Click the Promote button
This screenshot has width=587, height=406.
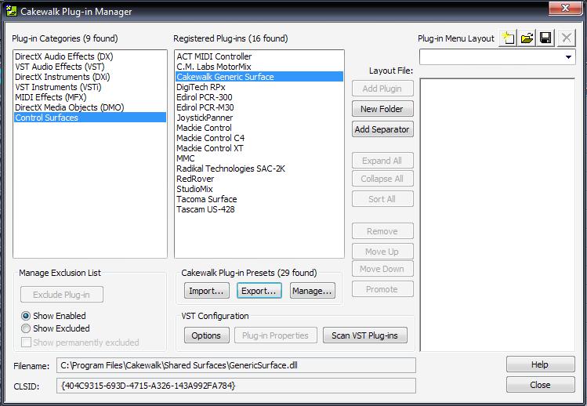coord(382,288)
